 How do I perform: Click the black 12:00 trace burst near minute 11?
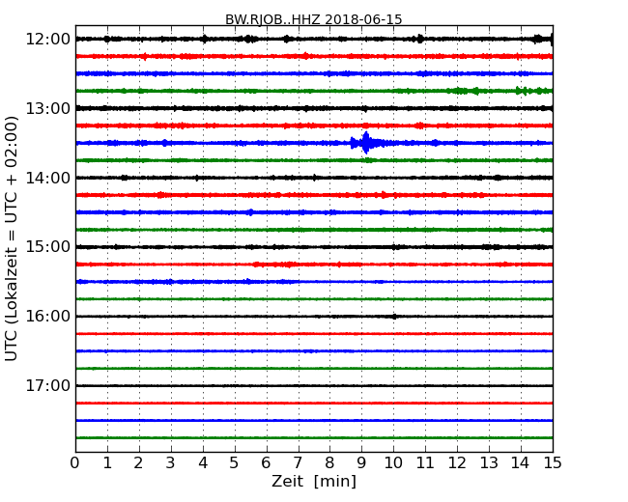click(x=419, y=39)
